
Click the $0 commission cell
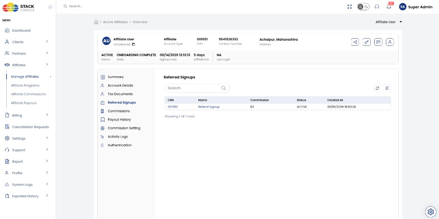252,107
